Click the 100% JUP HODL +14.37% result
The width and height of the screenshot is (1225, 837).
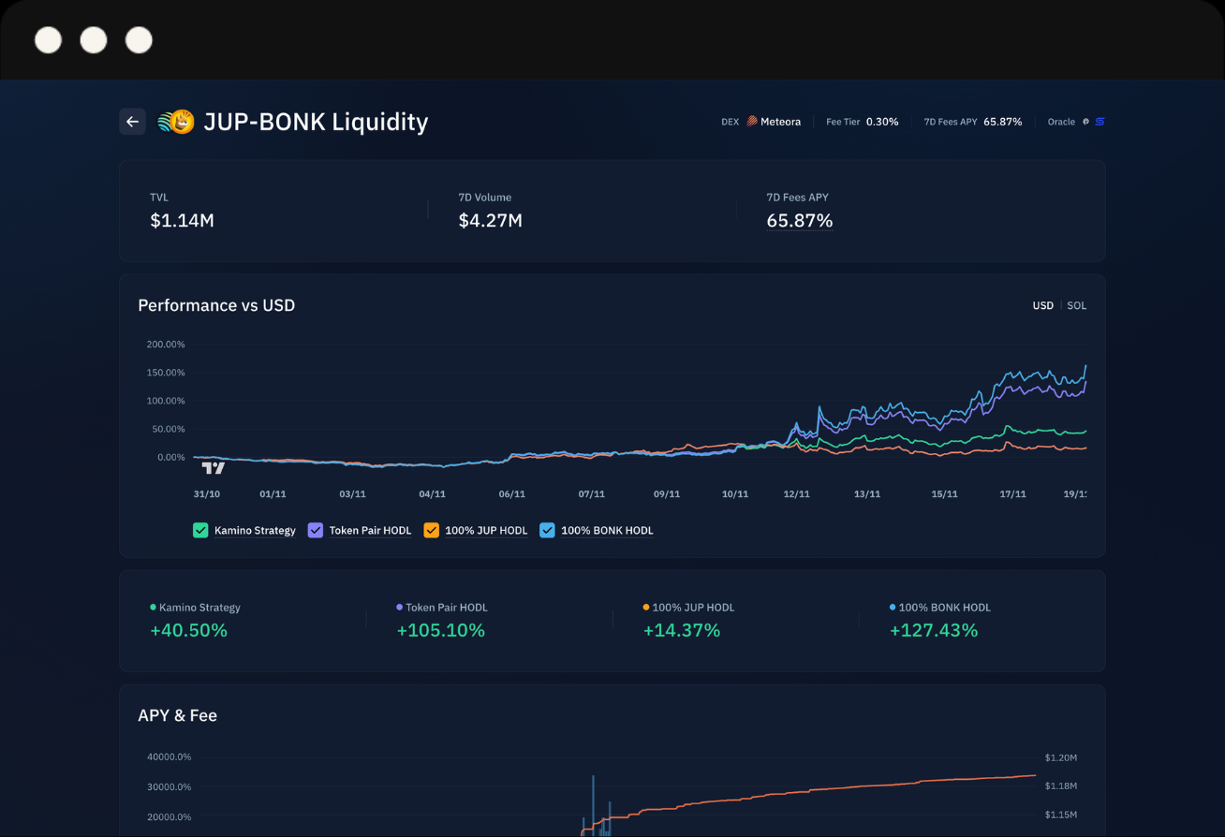[x=681, y=631]
